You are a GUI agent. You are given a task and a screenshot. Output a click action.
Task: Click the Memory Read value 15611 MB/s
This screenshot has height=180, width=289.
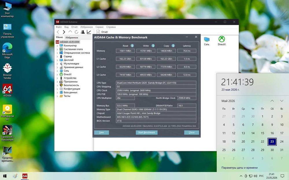(x=125, y=51)
